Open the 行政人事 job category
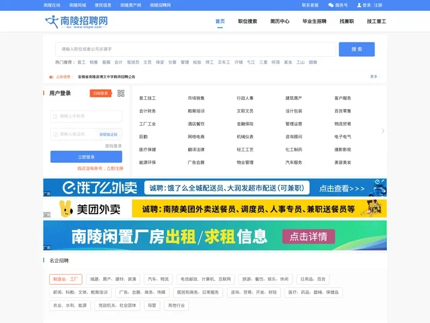The width and height of the screenshot is (430, 323). (x=245, y=98)
